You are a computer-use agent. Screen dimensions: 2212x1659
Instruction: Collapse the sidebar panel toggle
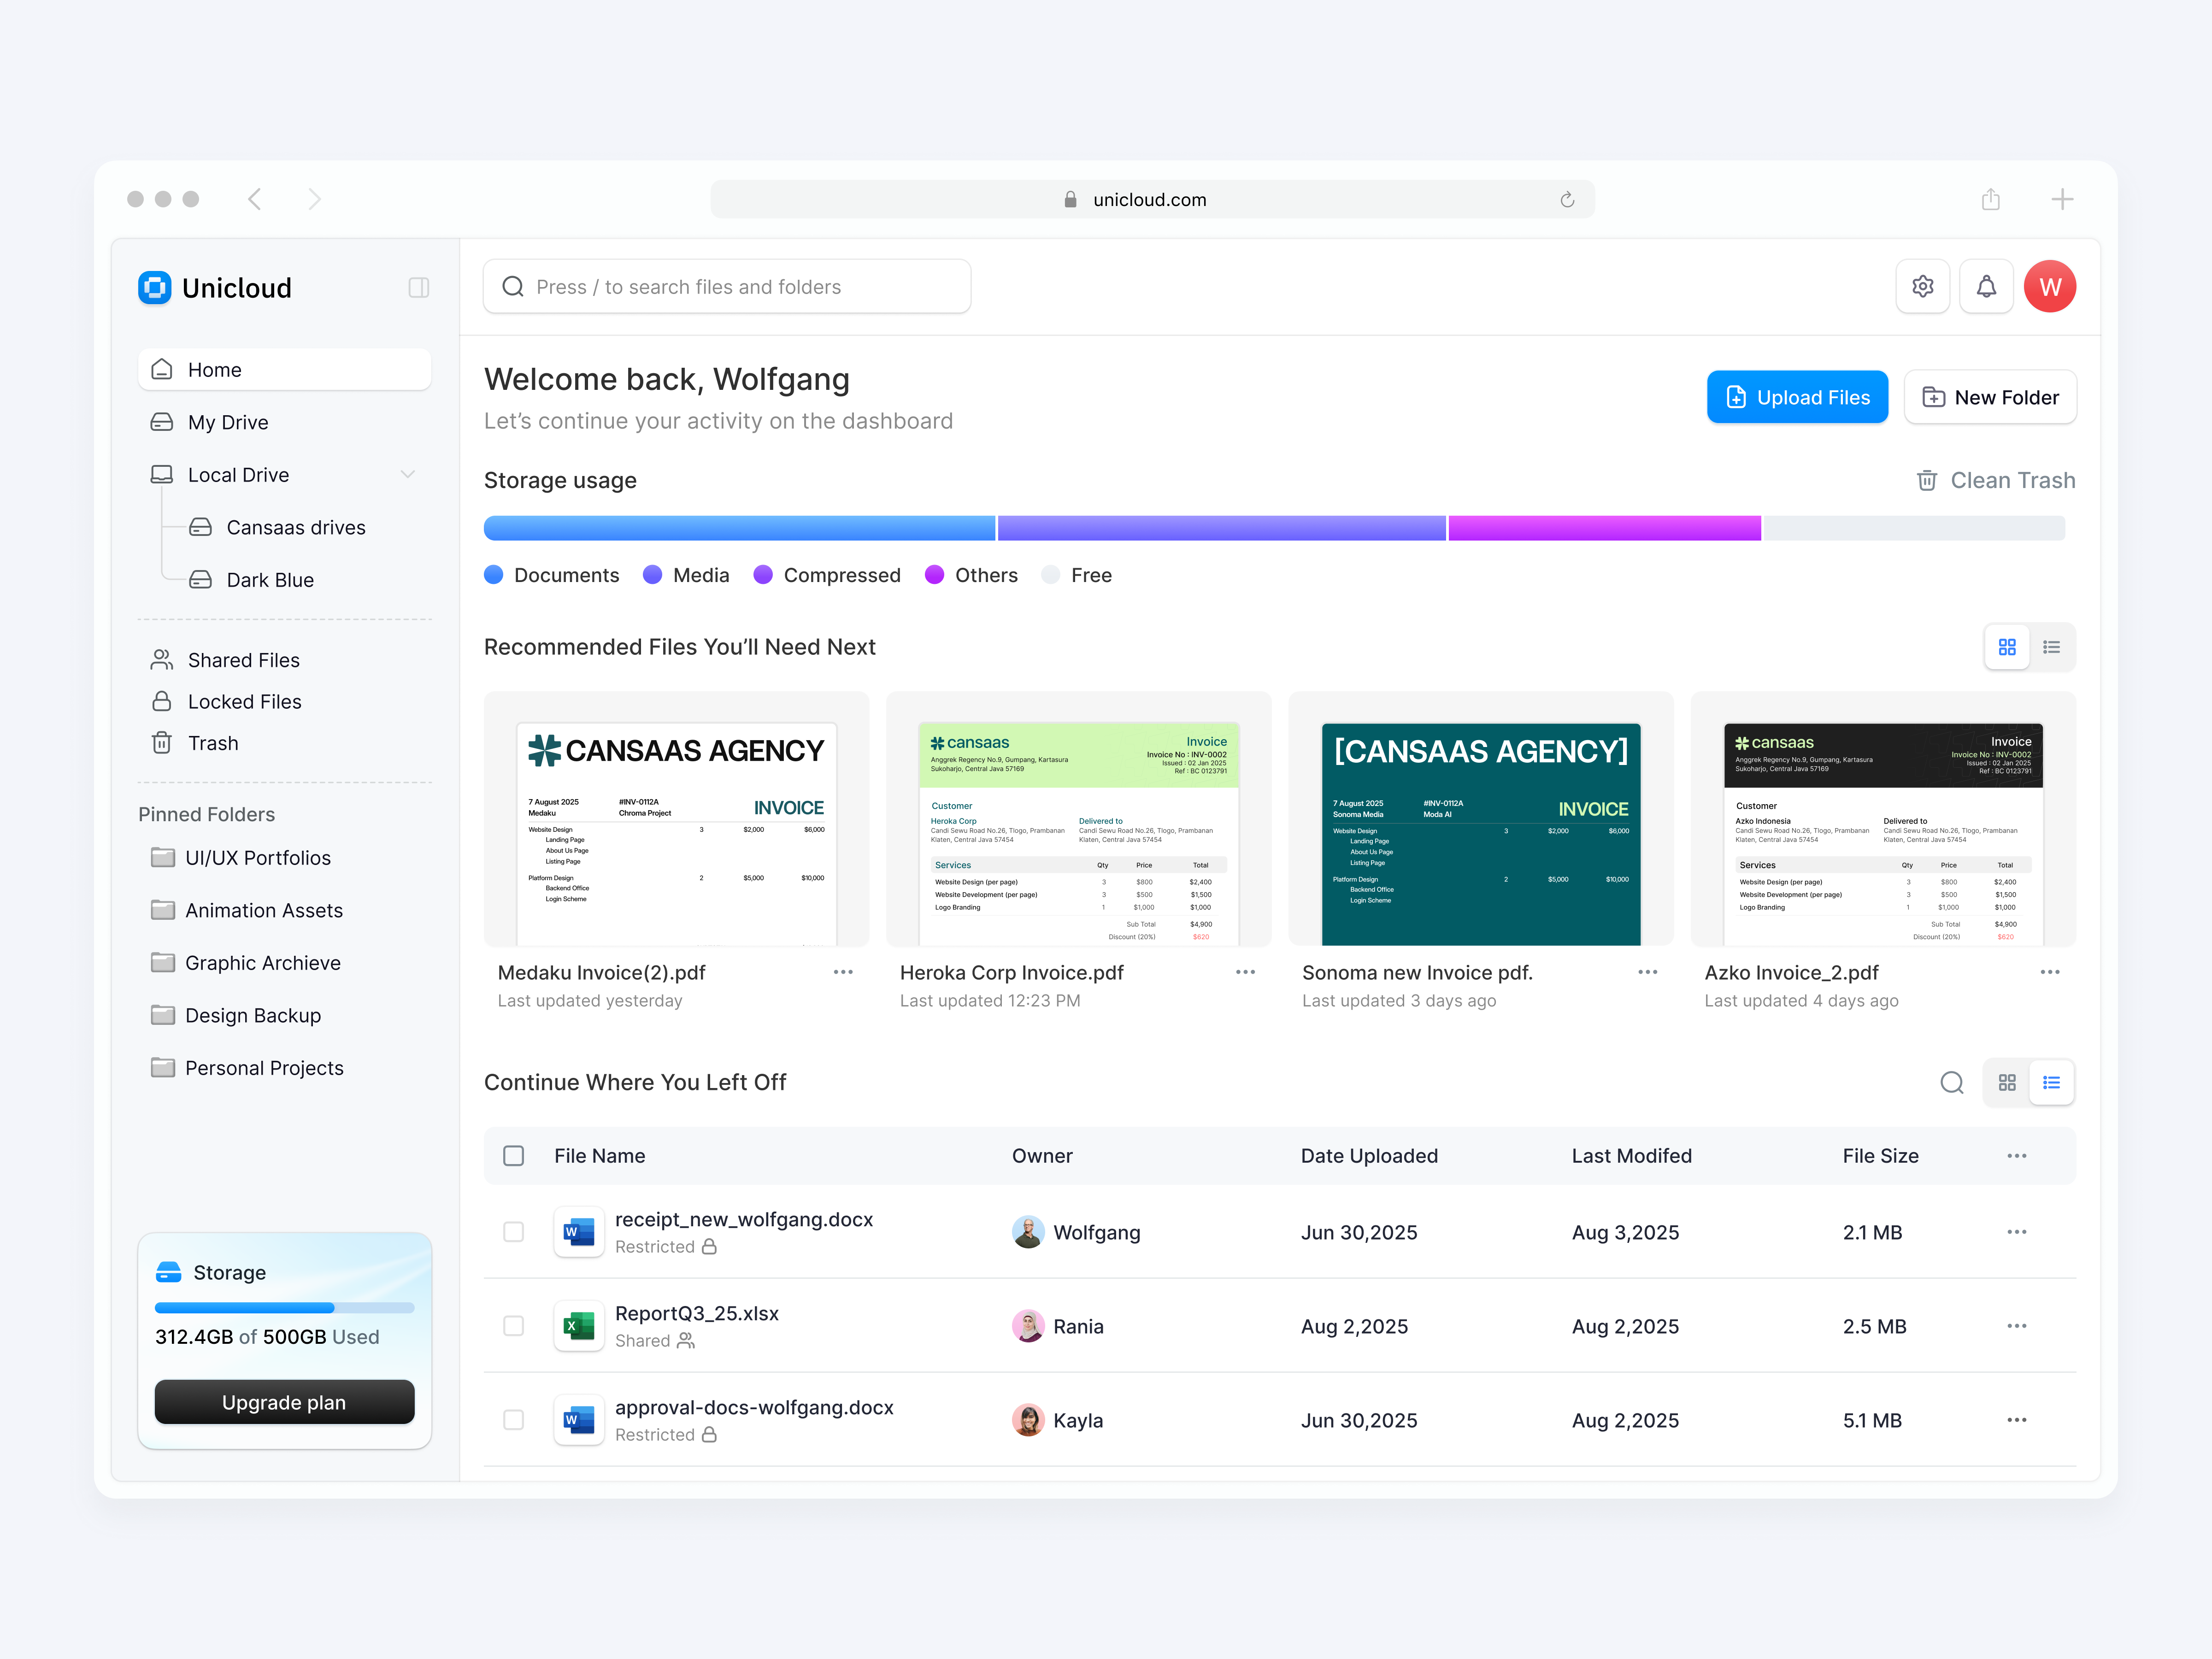419,287
